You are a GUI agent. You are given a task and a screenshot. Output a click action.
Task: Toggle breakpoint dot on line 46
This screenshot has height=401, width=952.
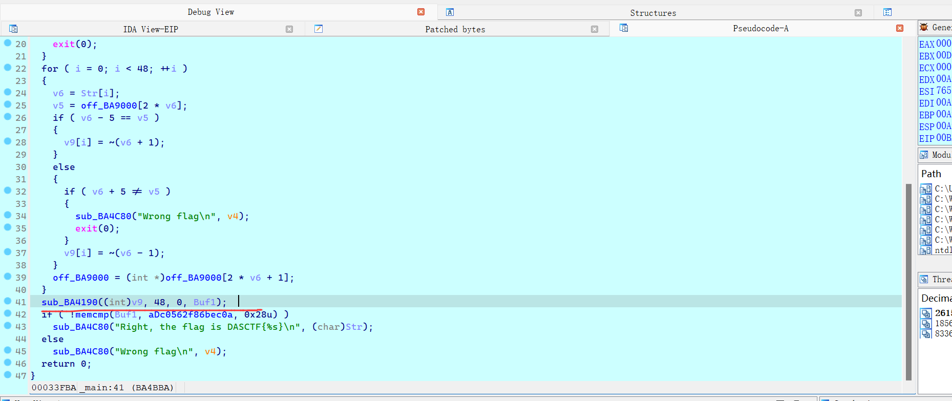(x=8, y=363)
